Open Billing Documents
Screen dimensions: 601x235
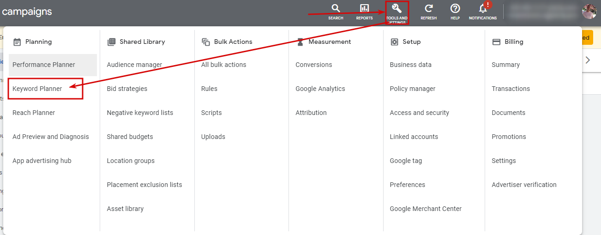point(509,113)
